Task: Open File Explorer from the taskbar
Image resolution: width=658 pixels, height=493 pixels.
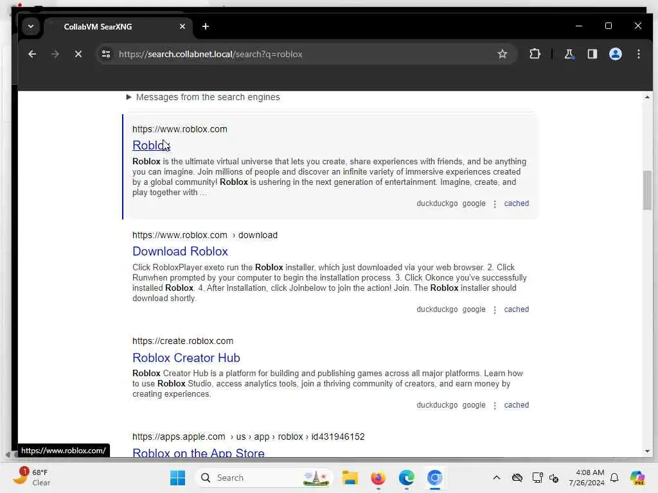Action: pos(350,478)
